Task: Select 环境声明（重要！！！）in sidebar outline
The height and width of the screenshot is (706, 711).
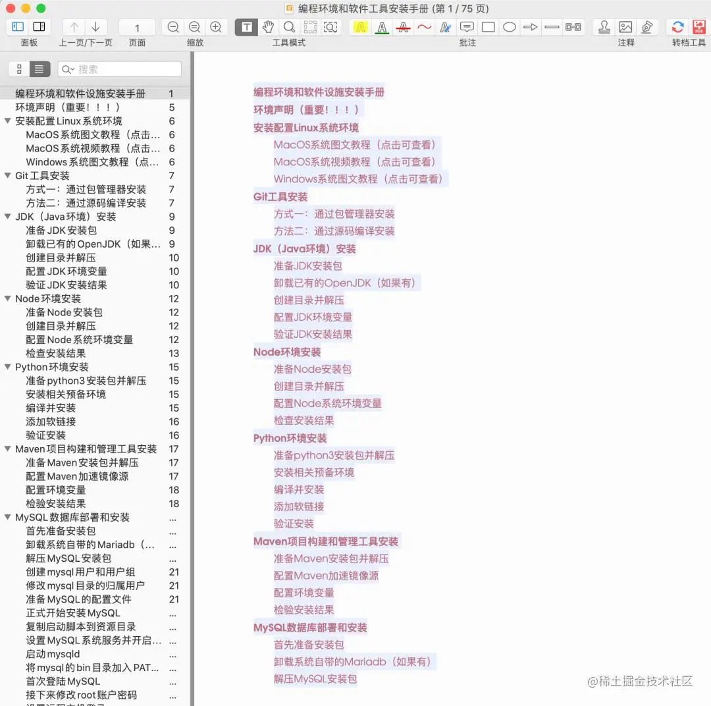Action: (x=94, y=107)
